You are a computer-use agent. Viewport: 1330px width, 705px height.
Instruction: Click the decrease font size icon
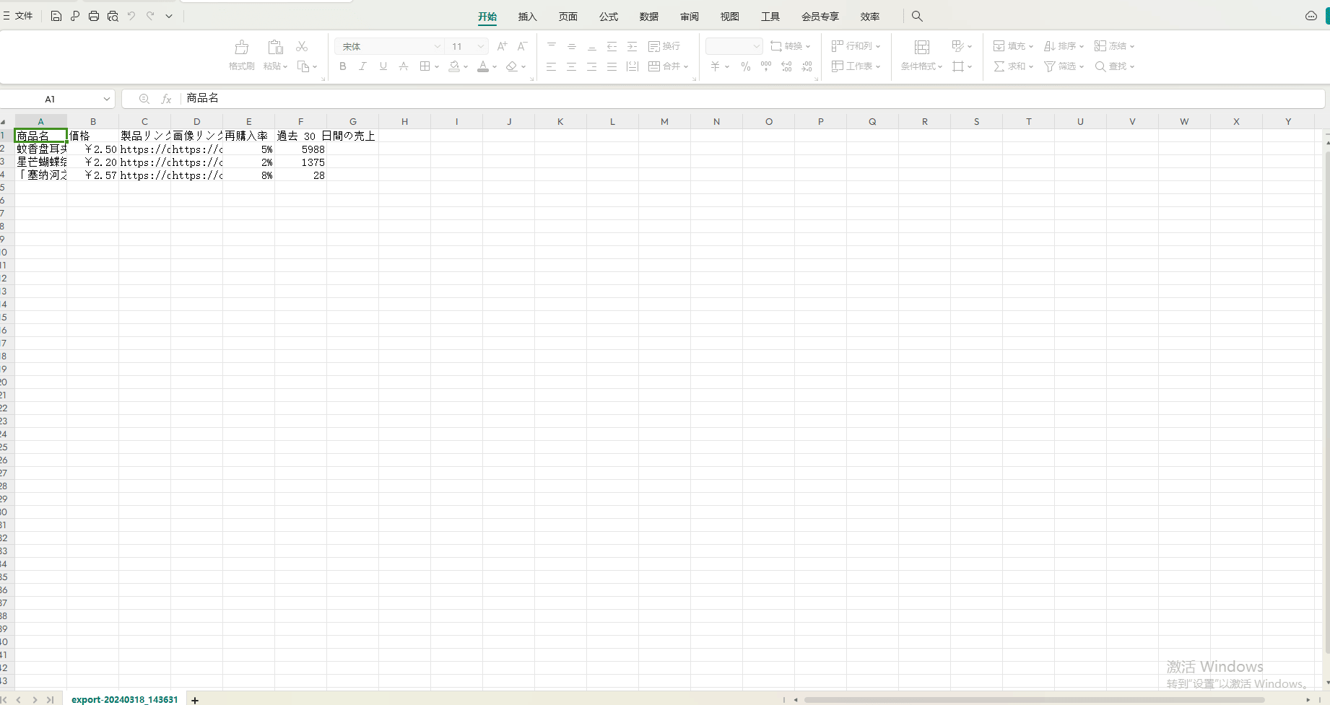(522, 46)
